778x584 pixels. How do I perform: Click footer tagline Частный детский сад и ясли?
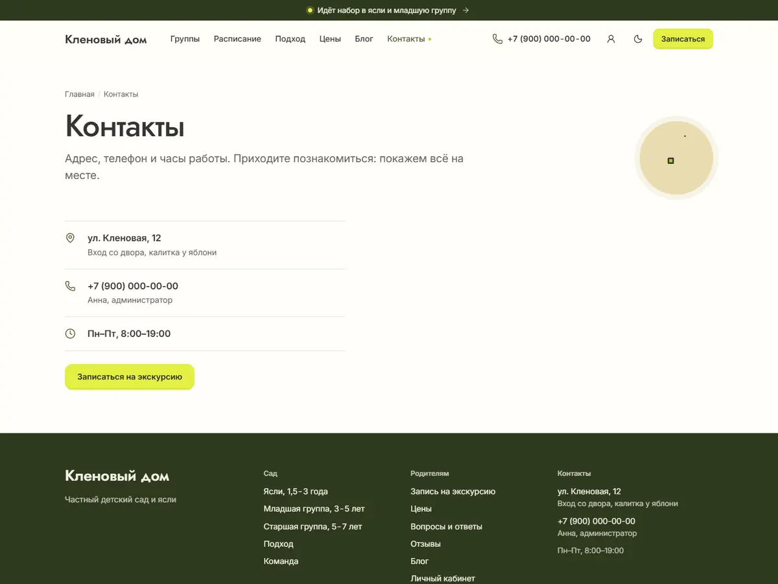point(121,500)
